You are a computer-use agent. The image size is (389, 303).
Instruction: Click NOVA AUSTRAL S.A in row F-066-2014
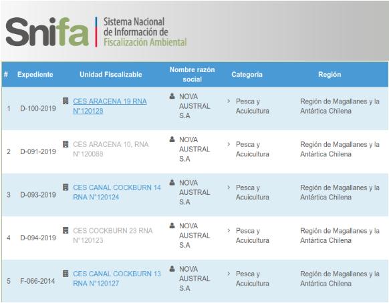pyautogui.click(x=194, y=278)
